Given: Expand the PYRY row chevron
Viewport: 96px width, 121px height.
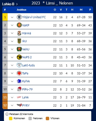Looking at the screenshot, I should pyautogui.click(x=12, y=105).
